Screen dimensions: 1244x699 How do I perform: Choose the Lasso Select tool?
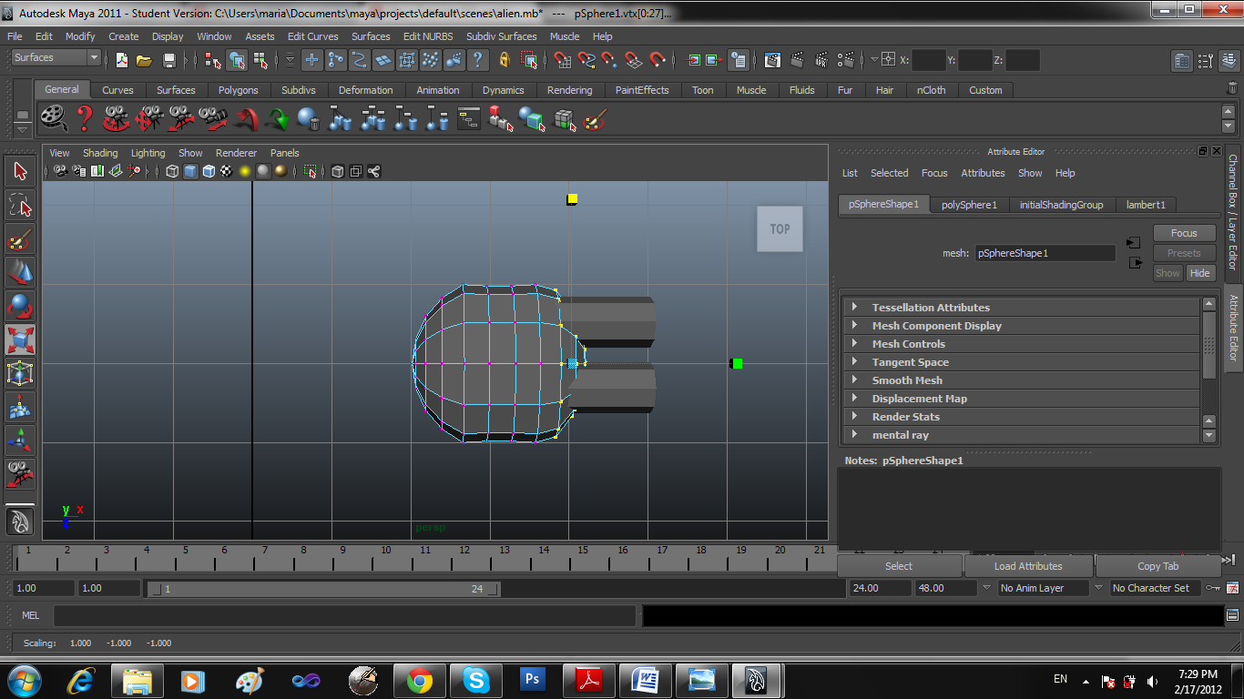pyautogui.click(x=20, y=205)
